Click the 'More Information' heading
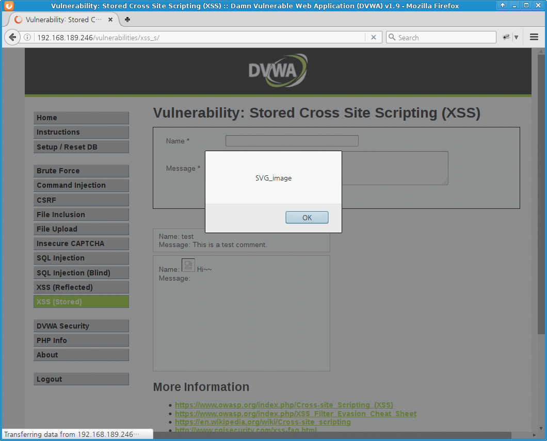The height and width of the screenshot is (441, 547). tap(201, 387)
